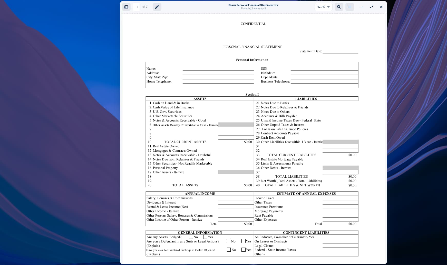This screenshot has width=447, height=265.
Task: Check 'No' for declared Bankrupt question
Action: pyautogui.click(x=229, y=249)
